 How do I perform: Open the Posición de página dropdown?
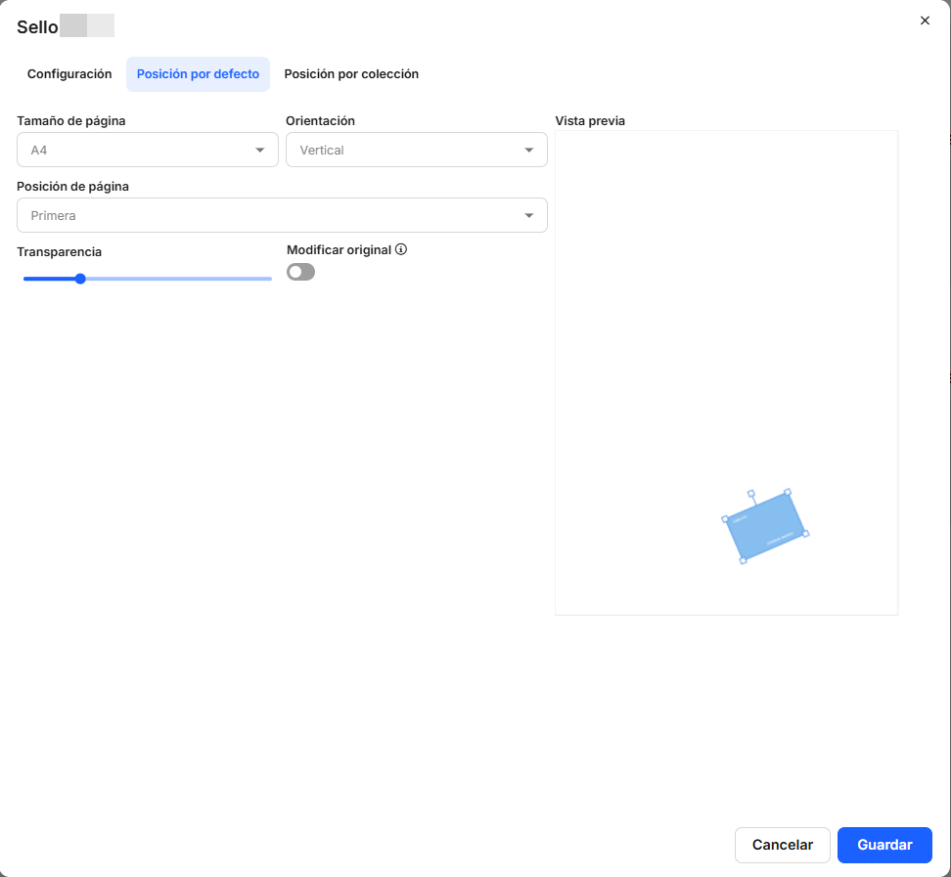coord(282,215)
